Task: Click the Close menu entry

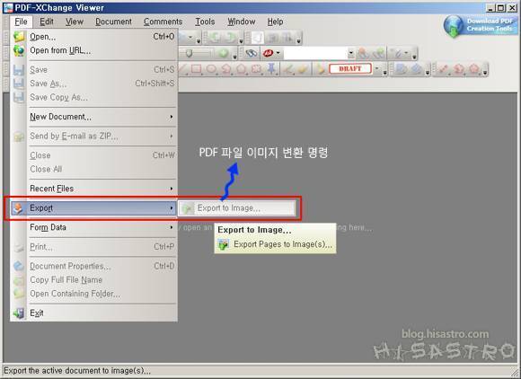Action: [x=93, y=155]
